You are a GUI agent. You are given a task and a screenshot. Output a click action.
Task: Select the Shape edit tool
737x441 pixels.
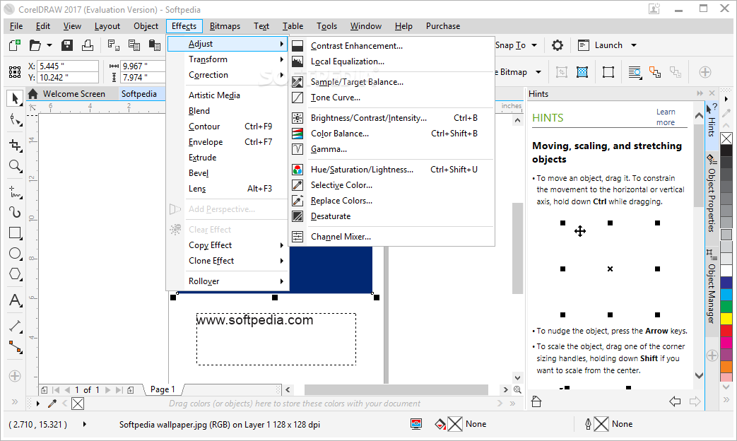point(15,120)
